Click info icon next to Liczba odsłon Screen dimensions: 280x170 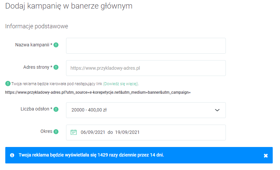click(56, 109)
